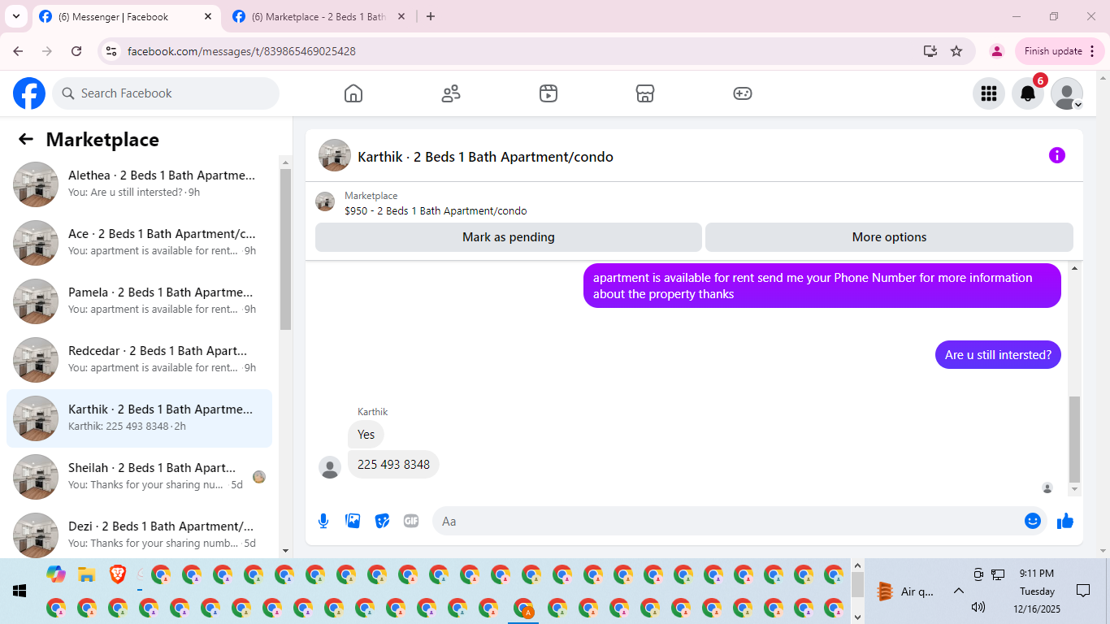Screen dimensions: 1110x624
Task: Click the message '225 493 8348'
Action: click(393, 464)
